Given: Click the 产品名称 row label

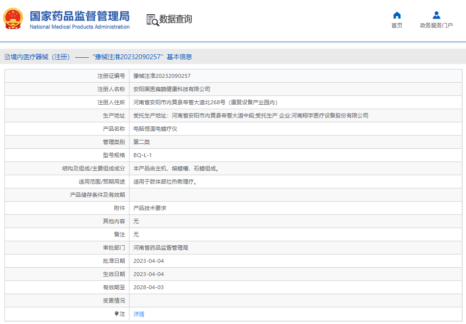Looking at the screenshot, I should click(114, 129).
